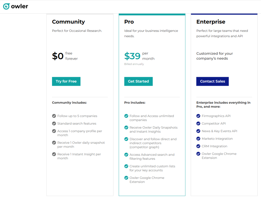Click the Get Started button
The image size is (261, 198).
[x=138, y=81]
